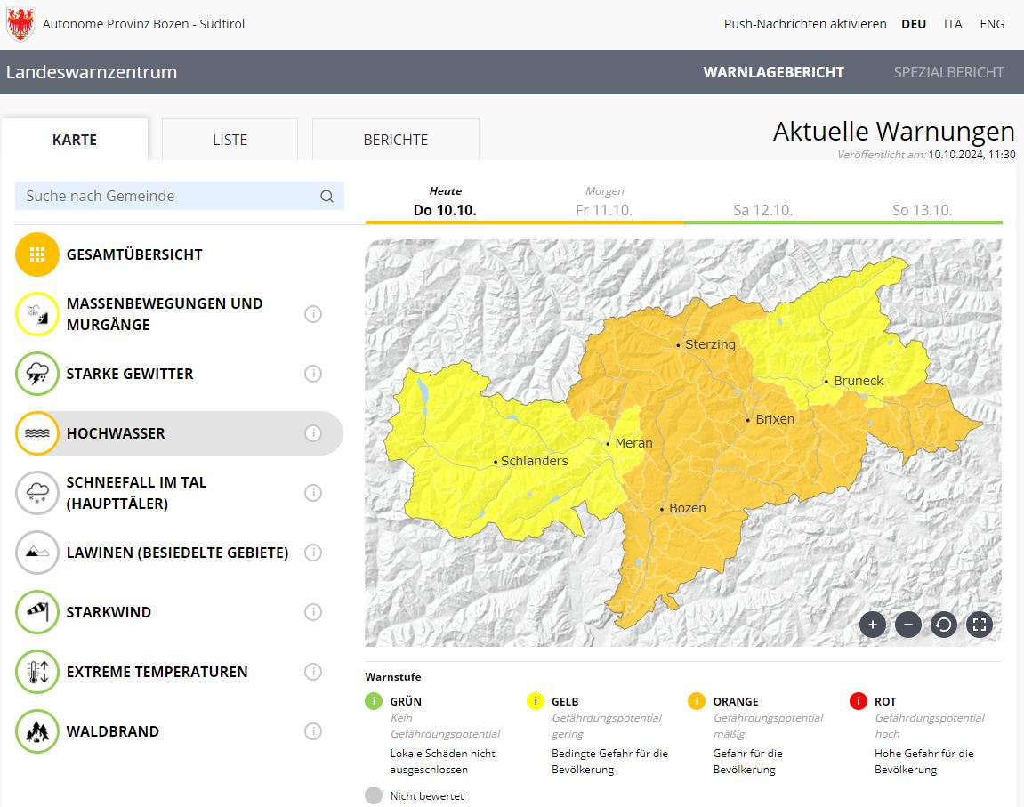The width and height of the screenshot is (1024, 807).
Task: Show warnings for So 13.10.
Action: pos(922,210)
